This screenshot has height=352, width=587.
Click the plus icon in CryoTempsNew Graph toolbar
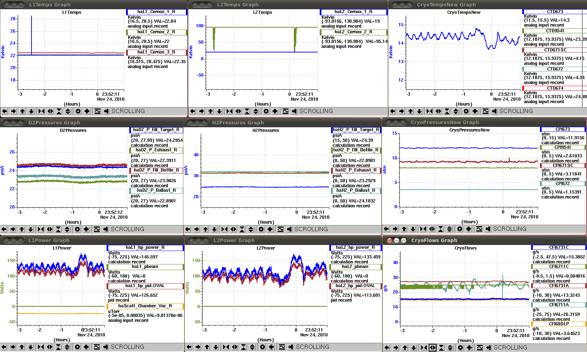[475, 111]
